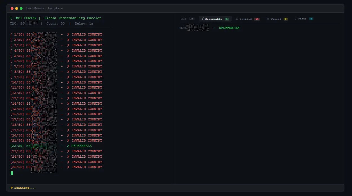Click the yellow minimize window dot
This screenshot has height=196, width=352.
pos(17,8)
